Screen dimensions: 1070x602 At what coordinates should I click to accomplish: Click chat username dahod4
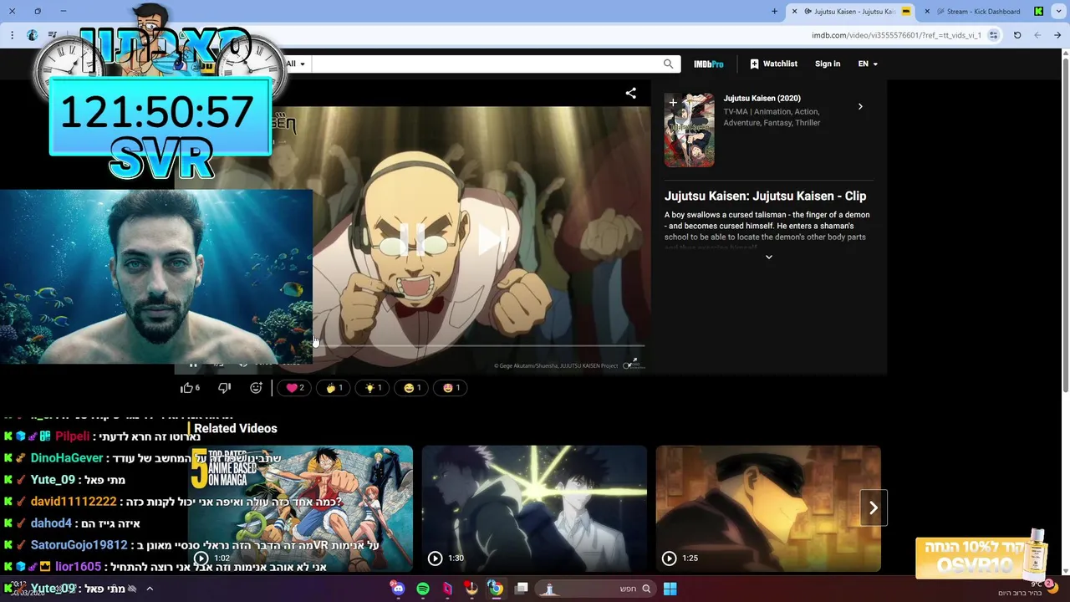(x=51, y=523)
